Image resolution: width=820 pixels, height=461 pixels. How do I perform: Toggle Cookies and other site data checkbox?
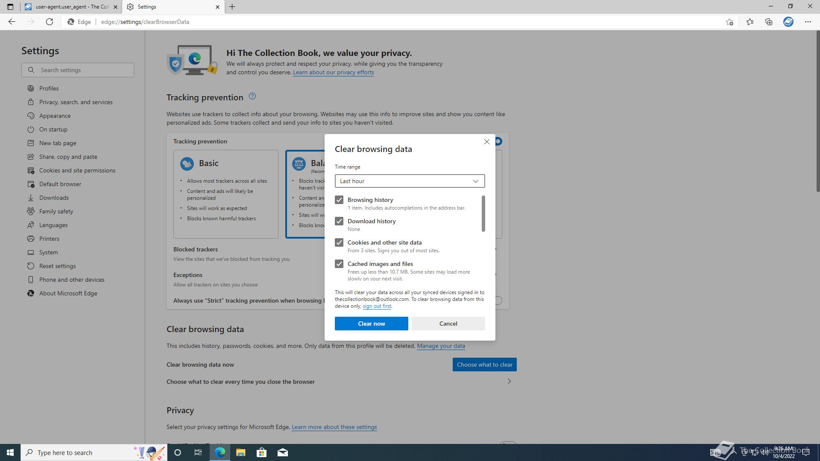339,242
